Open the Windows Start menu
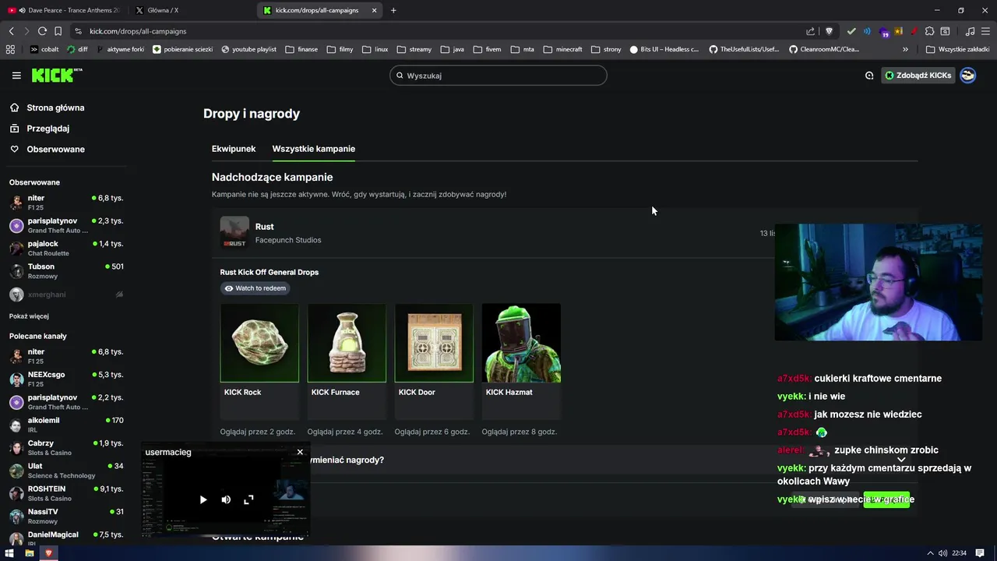 pos(9,553)
